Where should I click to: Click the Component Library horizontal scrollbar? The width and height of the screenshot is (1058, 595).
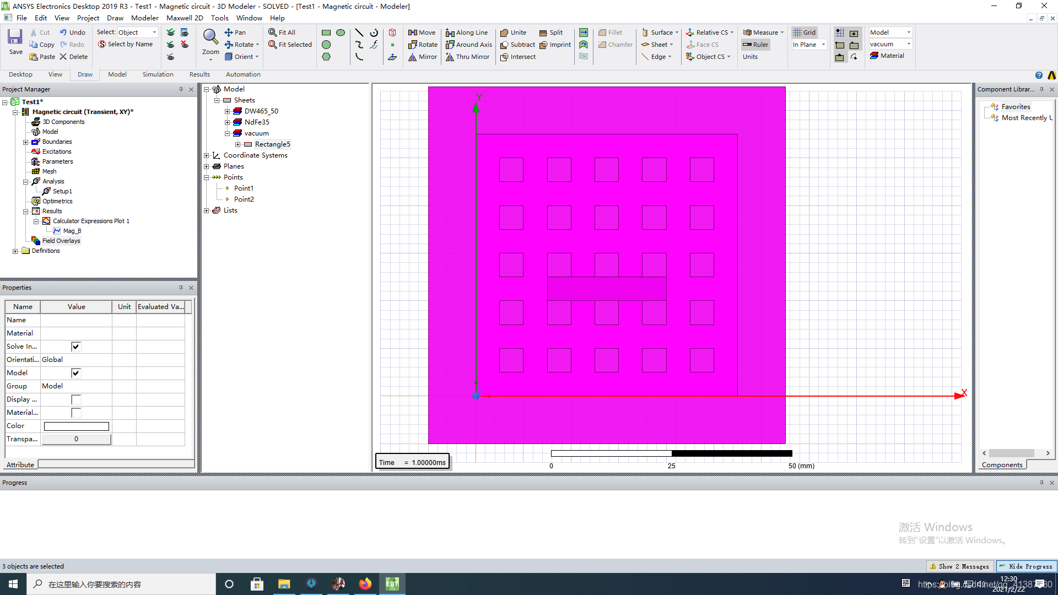coord(1016,453)
